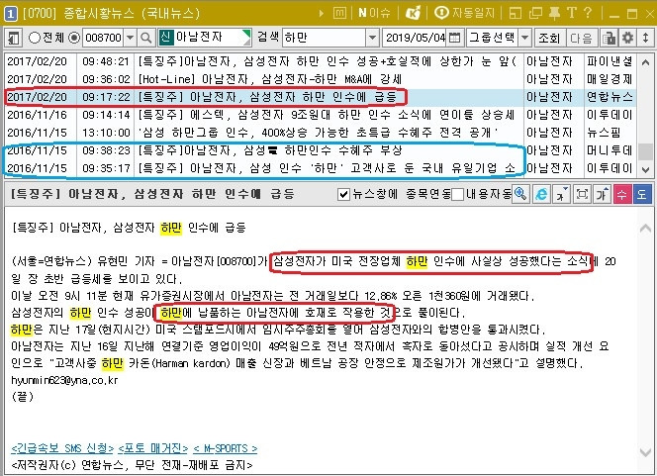Click the 파이낸셜 source cell
657x476 pixels.
pos(610,61)
